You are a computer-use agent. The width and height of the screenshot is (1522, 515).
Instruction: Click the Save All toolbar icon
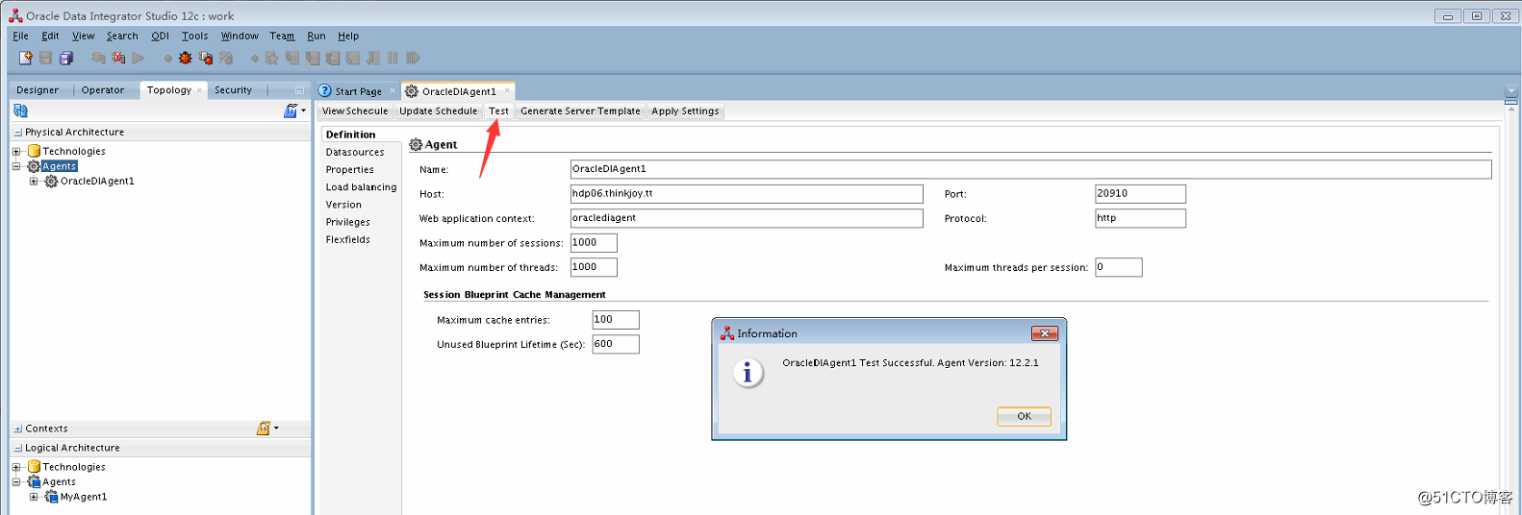coord(66,58)
